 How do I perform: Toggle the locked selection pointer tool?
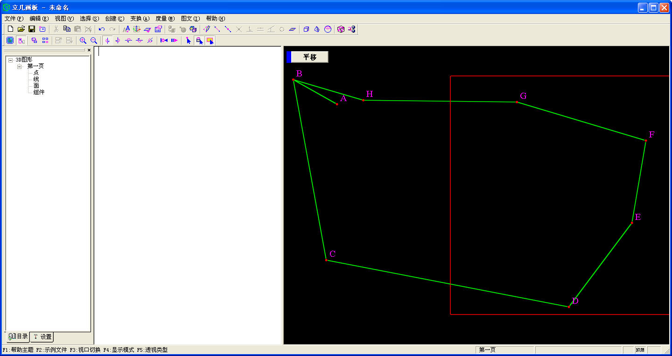click(x=199, y=41)
